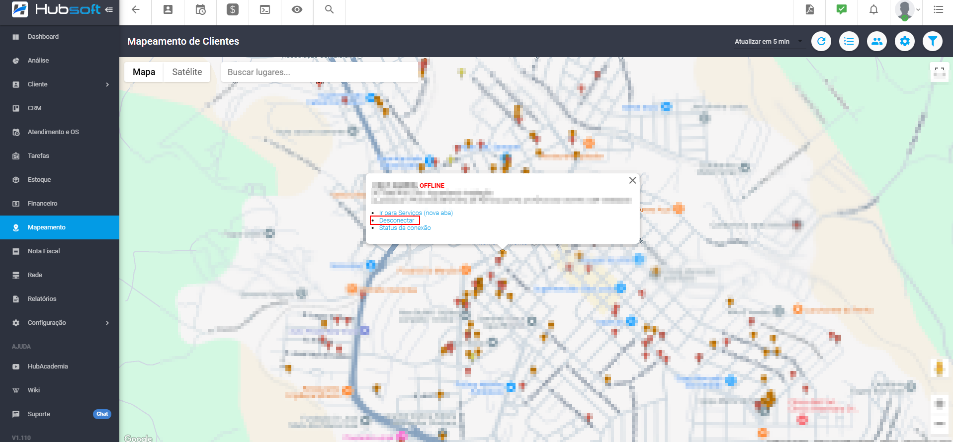Click the Mapeamento sidebar pin icon
The height and width of the screenshot is (442, 953).
(16, 227)
